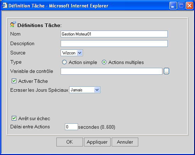The height and width of the screenshot is (155, 195).
Task: Click the Variable de contrôle input field
Action: point(111,71)
